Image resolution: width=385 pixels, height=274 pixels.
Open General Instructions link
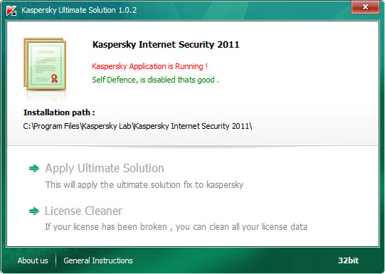coord(98,260)
